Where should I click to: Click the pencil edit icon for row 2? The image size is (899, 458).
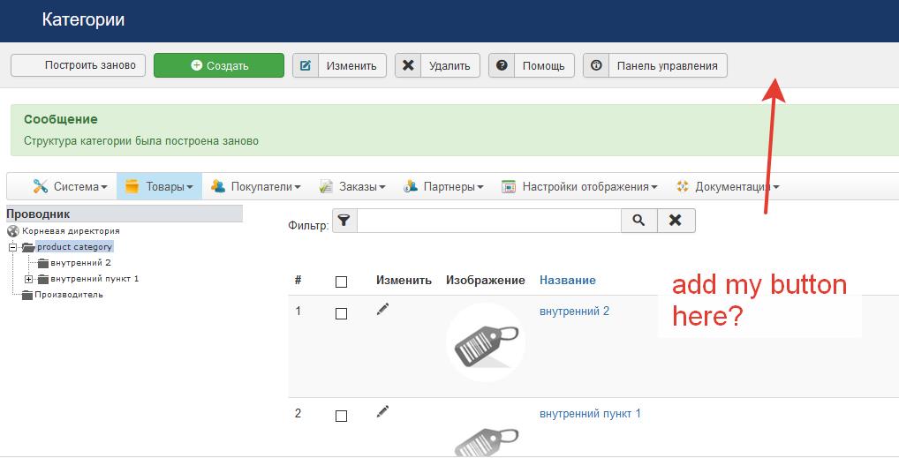click(x=382, y=411)
